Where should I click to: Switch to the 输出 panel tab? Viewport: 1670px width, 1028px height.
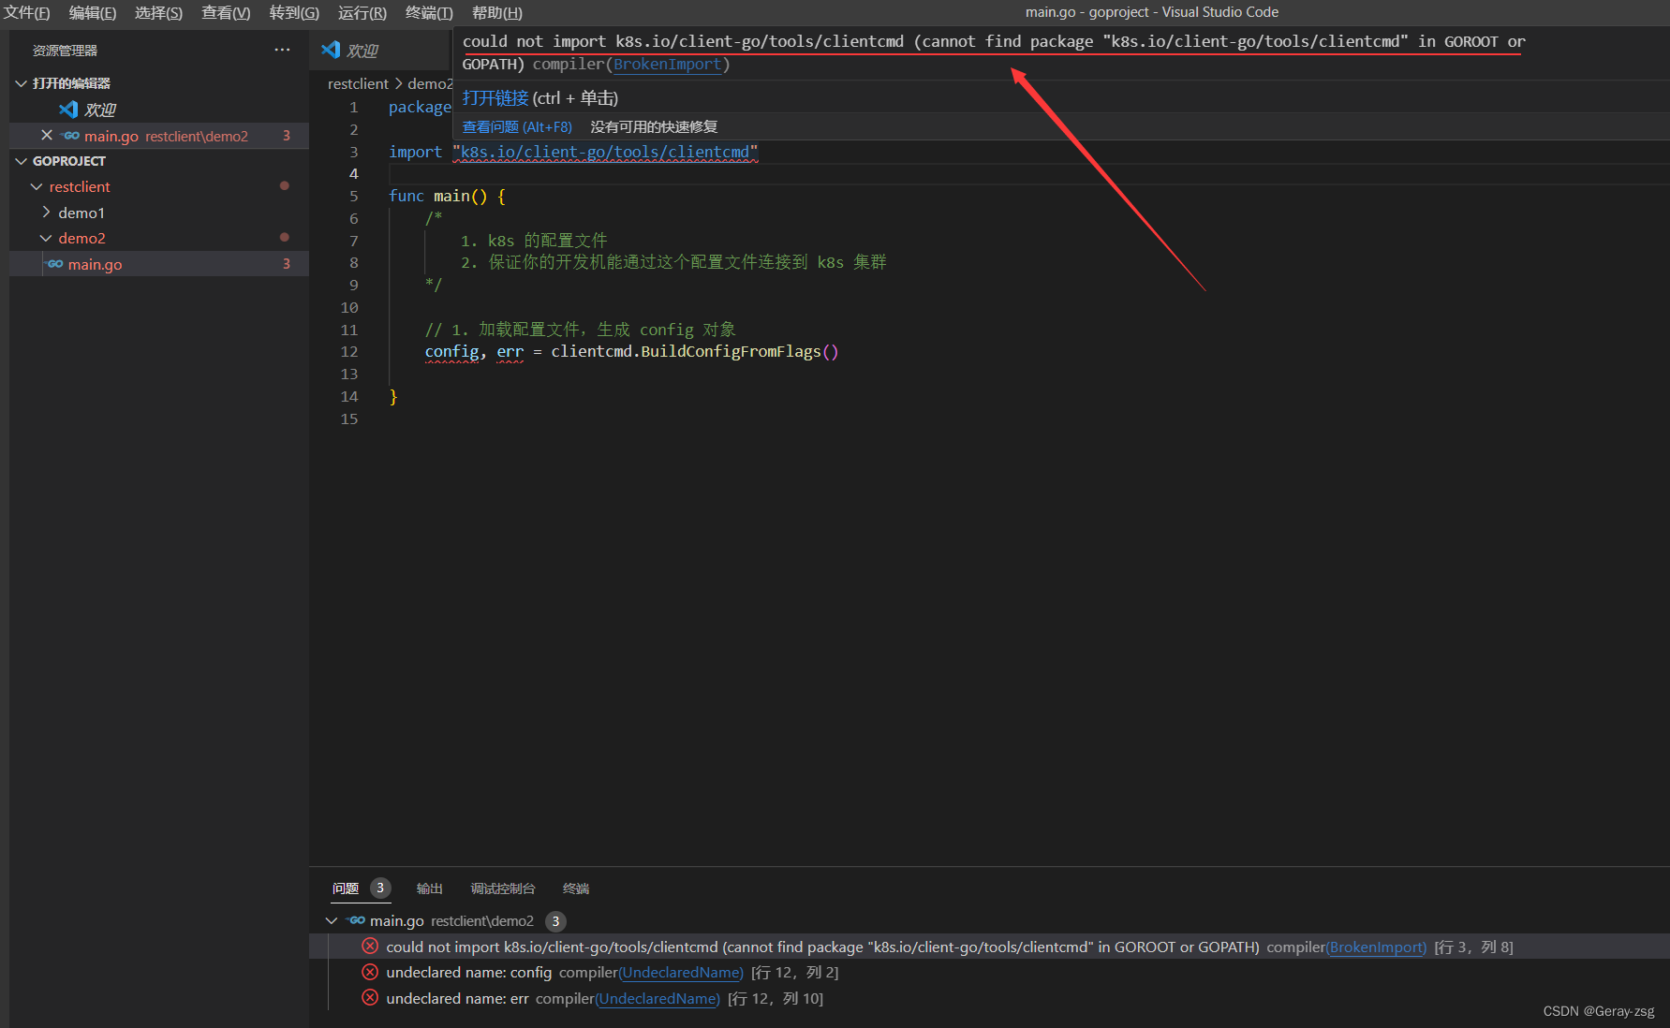click(x=430, y=888)
